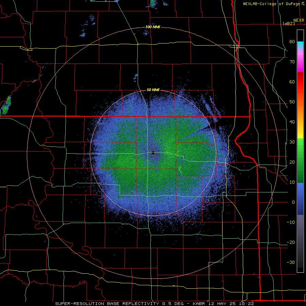
Task: Click the -20 value on the dBZ scale
Action: pyautogui.click(x=291, y=242)
